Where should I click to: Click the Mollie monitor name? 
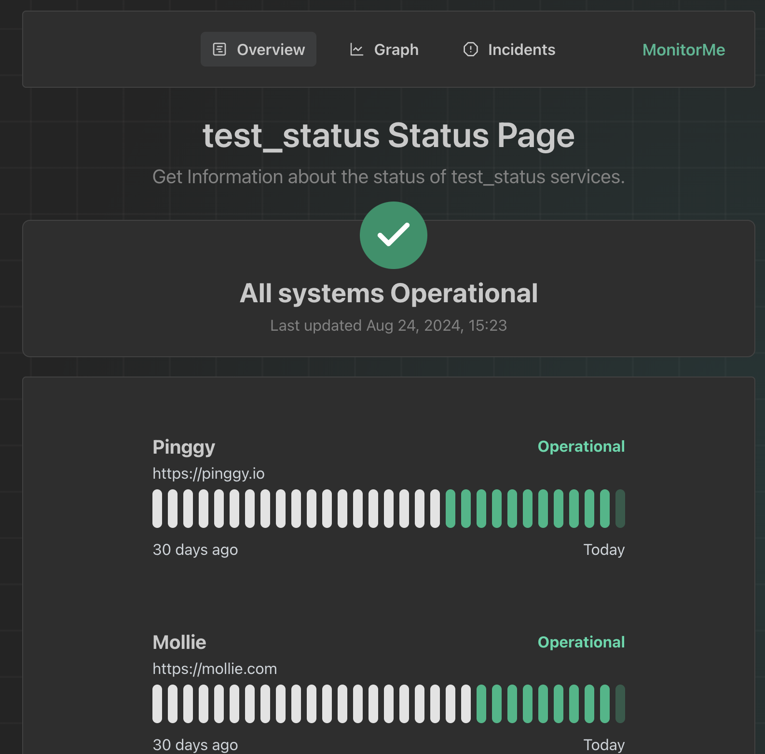pyautogui.click(x=179, y=642)
